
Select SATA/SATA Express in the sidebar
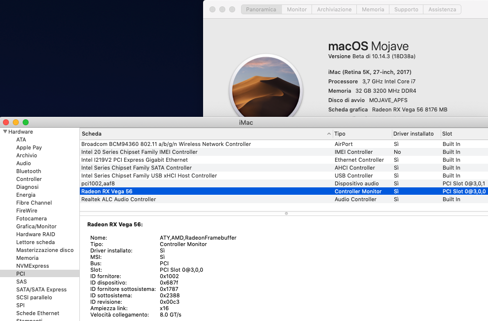[41, 289]
